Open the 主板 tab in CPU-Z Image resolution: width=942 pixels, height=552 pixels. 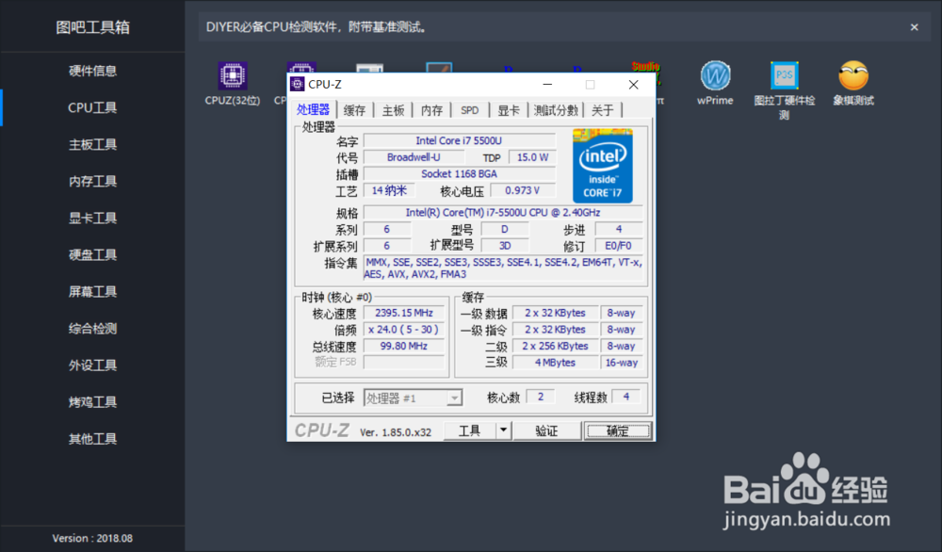click(x=394, y=110)
